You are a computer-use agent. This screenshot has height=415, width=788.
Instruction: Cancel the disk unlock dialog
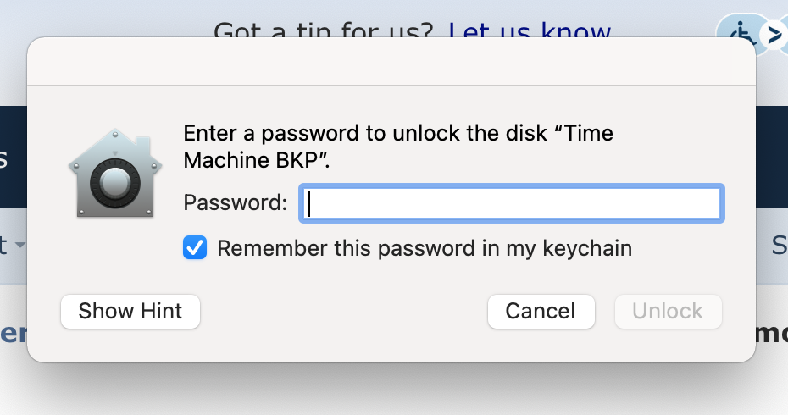pyautogui.click(x=541, y=312)
